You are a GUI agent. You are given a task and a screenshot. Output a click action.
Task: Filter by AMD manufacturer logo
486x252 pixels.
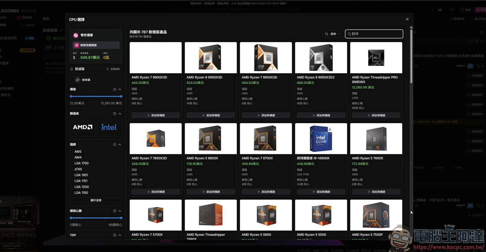83,127
